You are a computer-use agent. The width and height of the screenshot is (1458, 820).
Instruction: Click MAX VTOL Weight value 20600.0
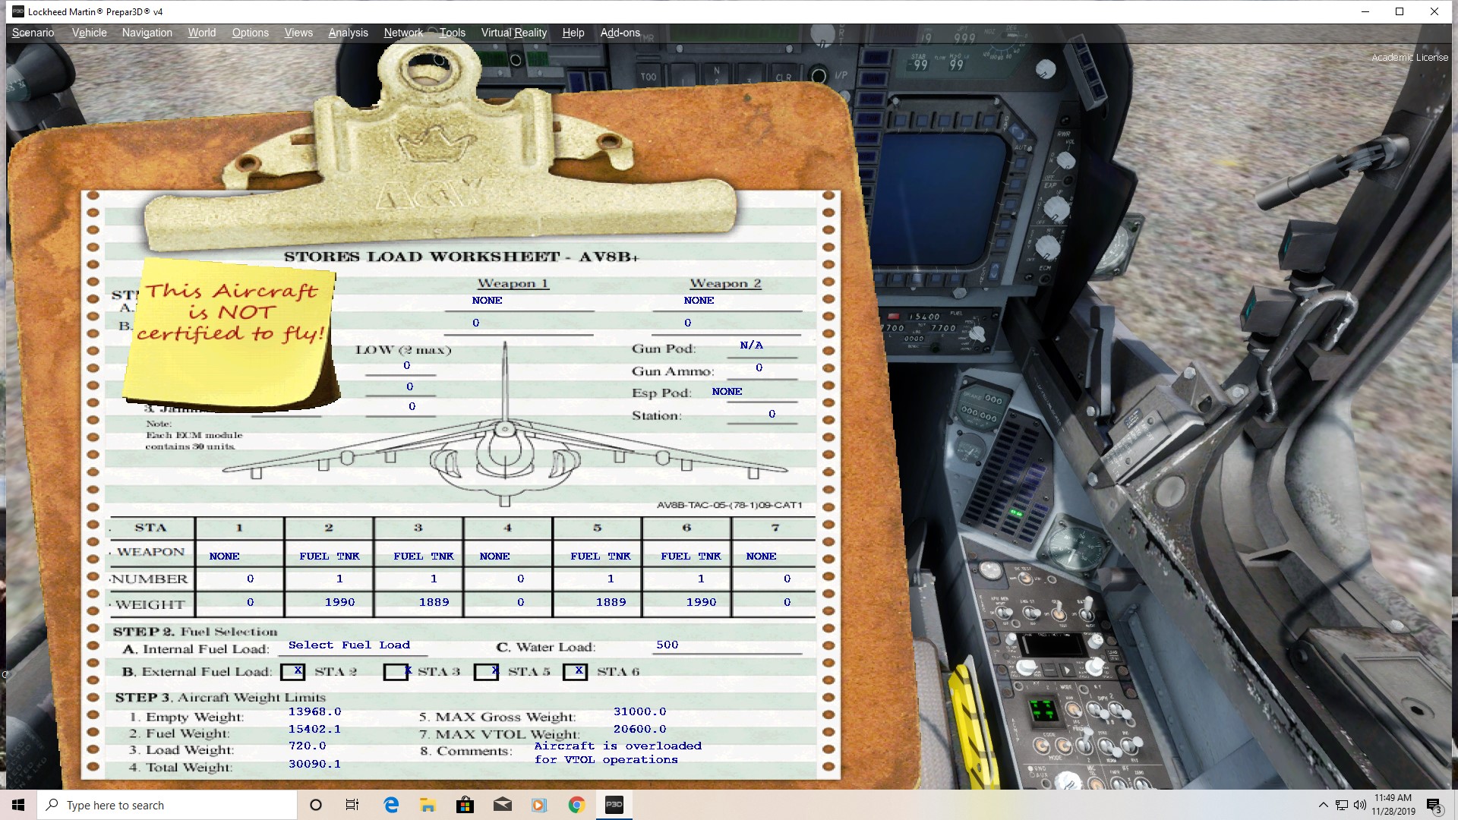(640, 730)
